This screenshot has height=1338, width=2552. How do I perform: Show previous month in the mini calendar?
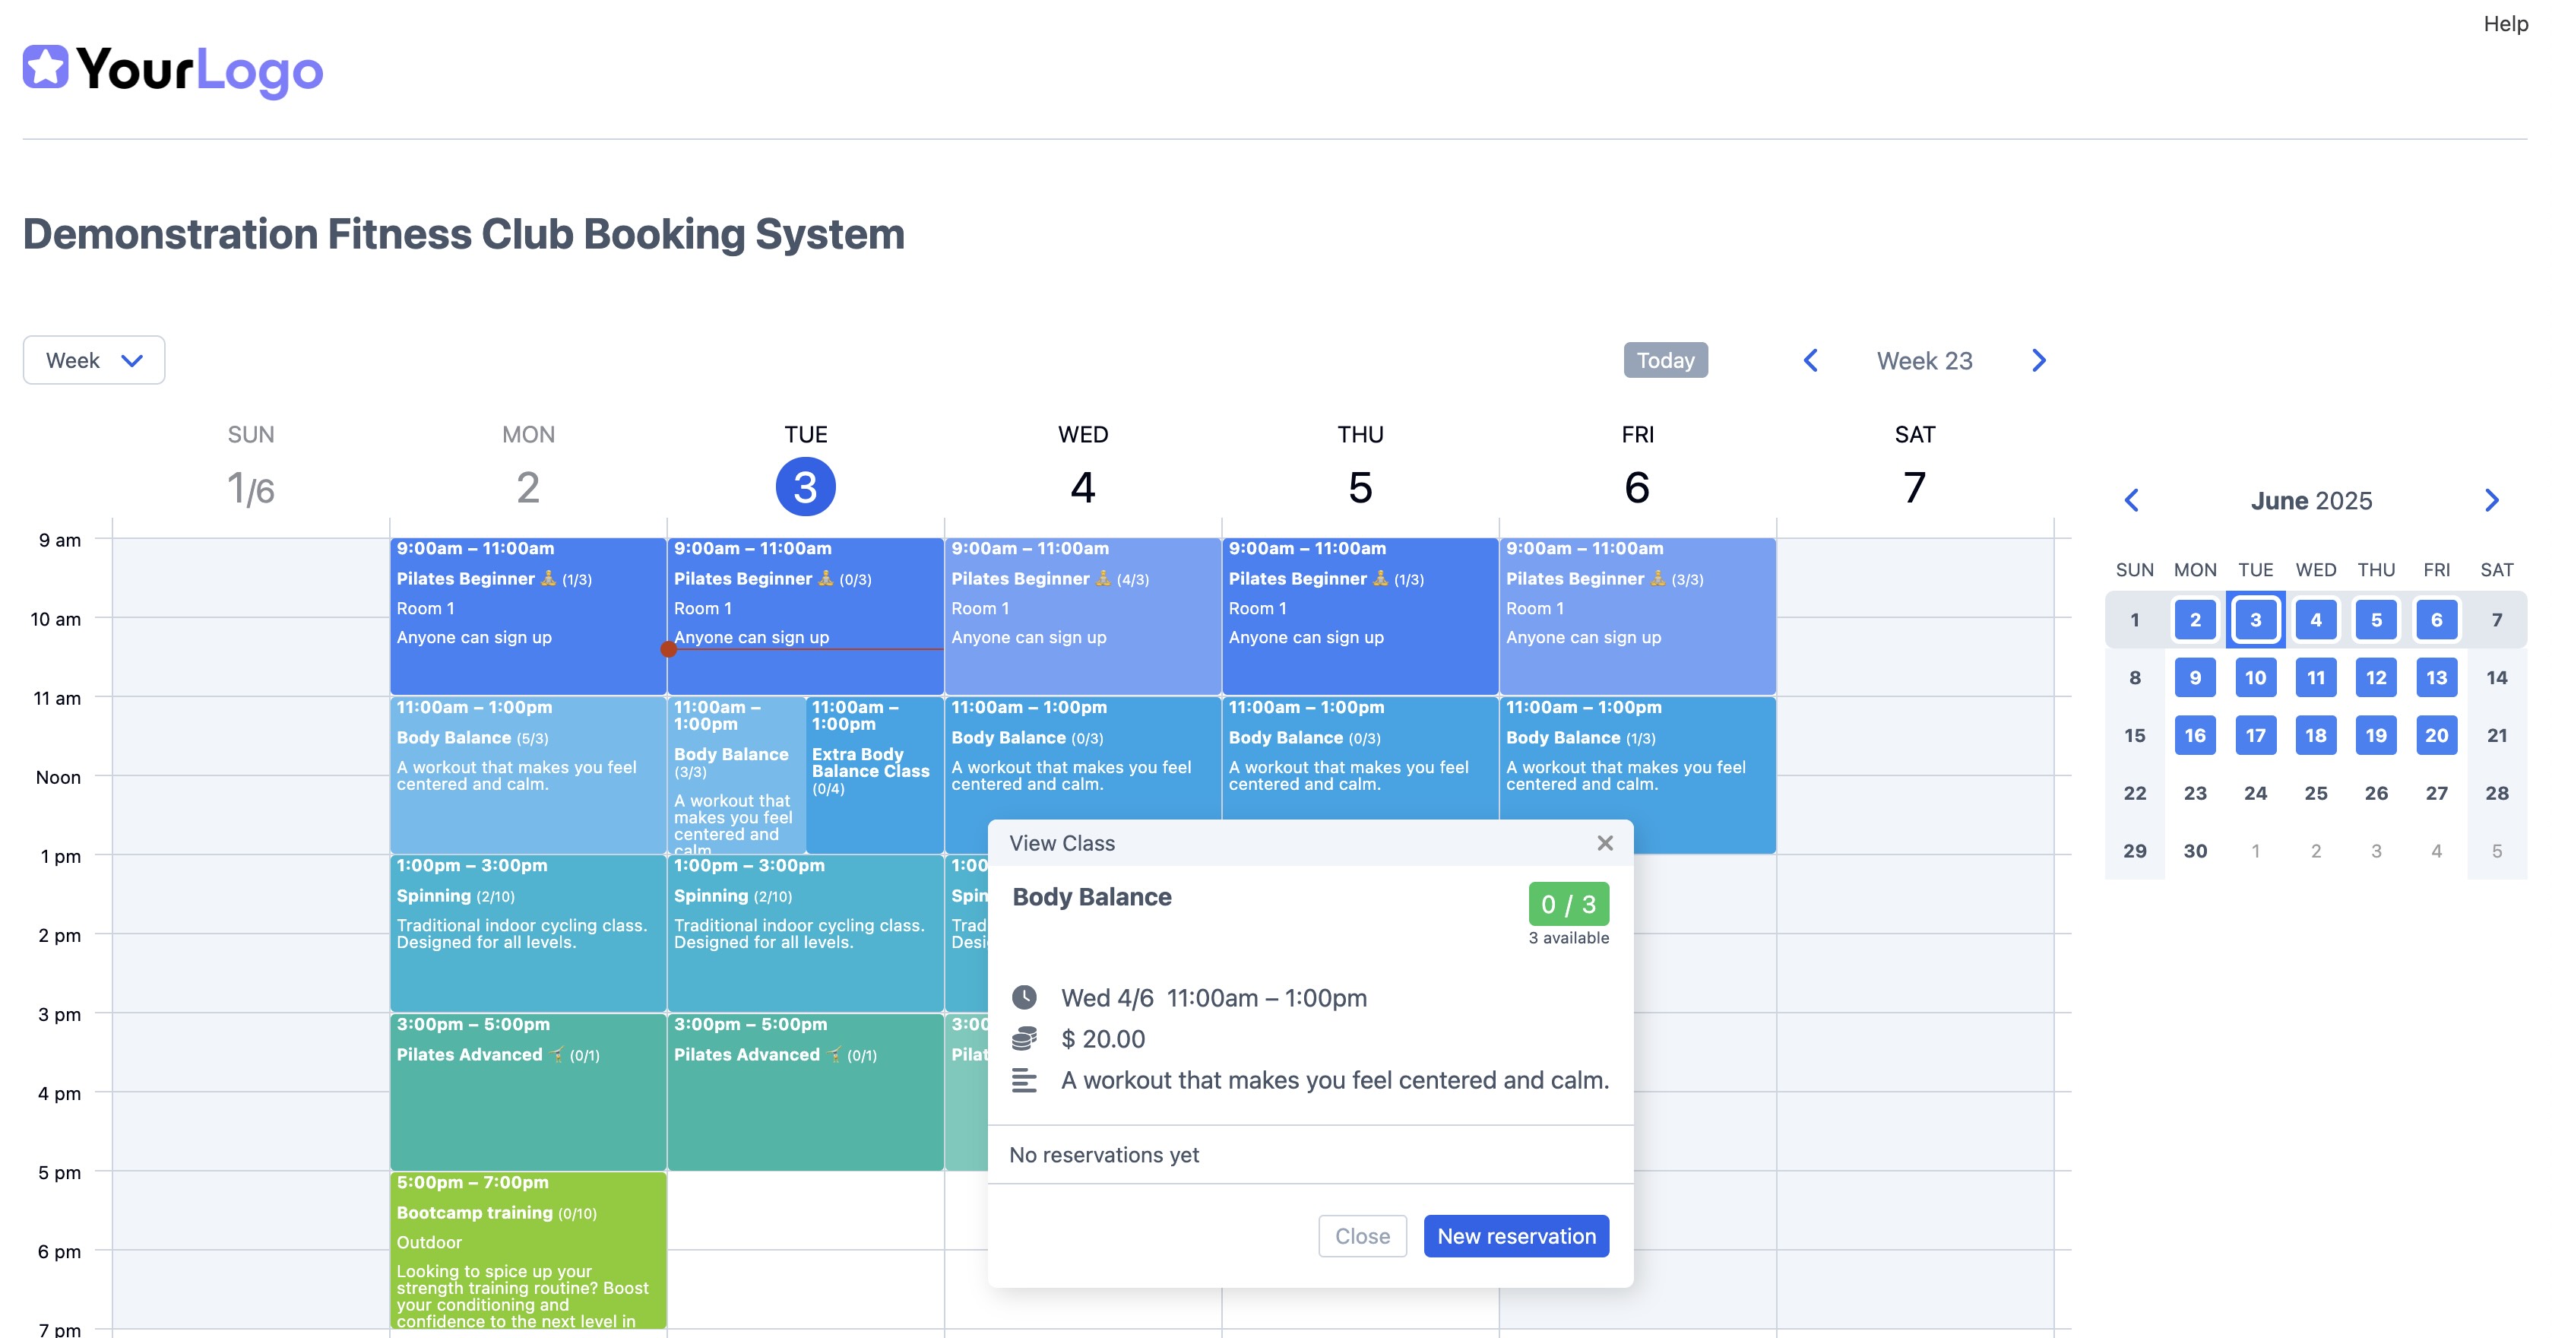[2134, 500]
